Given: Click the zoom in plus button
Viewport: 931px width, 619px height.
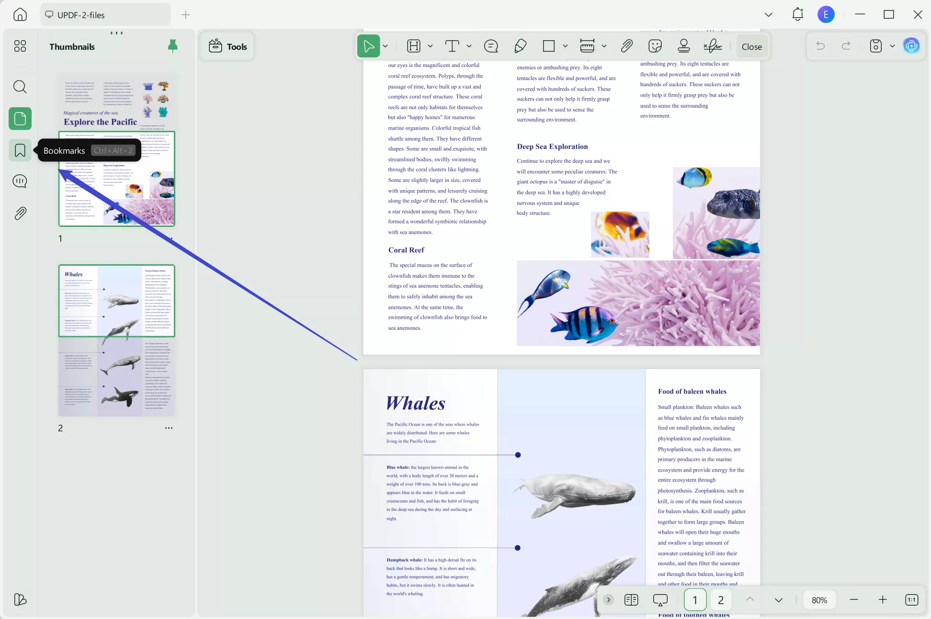Looking at the screenshot, I should pos(883,600).
